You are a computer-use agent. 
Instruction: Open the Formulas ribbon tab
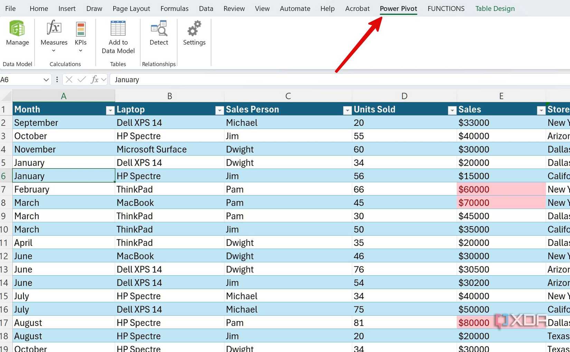point(174,8)
